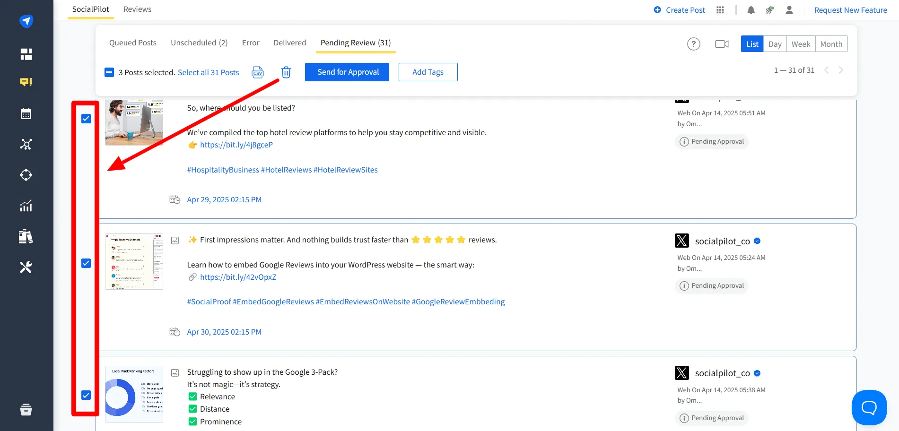Click Request New Feature link
899x431 pixels.
point(851,10)
